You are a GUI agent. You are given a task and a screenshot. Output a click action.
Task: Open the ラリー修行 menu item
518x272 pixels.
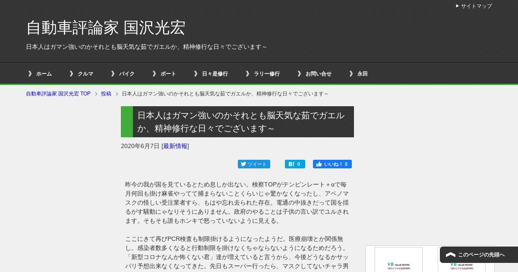click(x=262, y=74)
